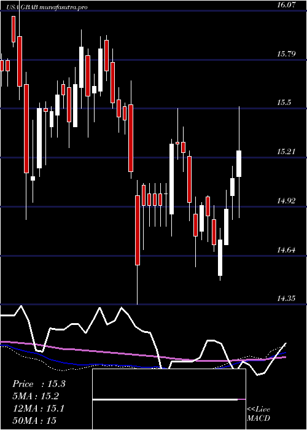Click the 12MA : 15.1 value
The height and width of the screenshot is (430, 307).
coord(38,408)
